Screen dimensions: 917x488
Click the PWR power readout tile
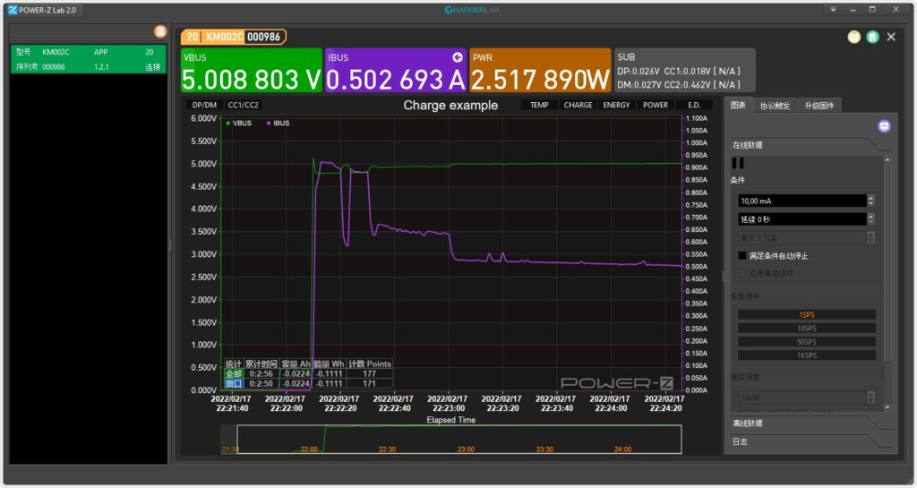[x=540, y=70]
